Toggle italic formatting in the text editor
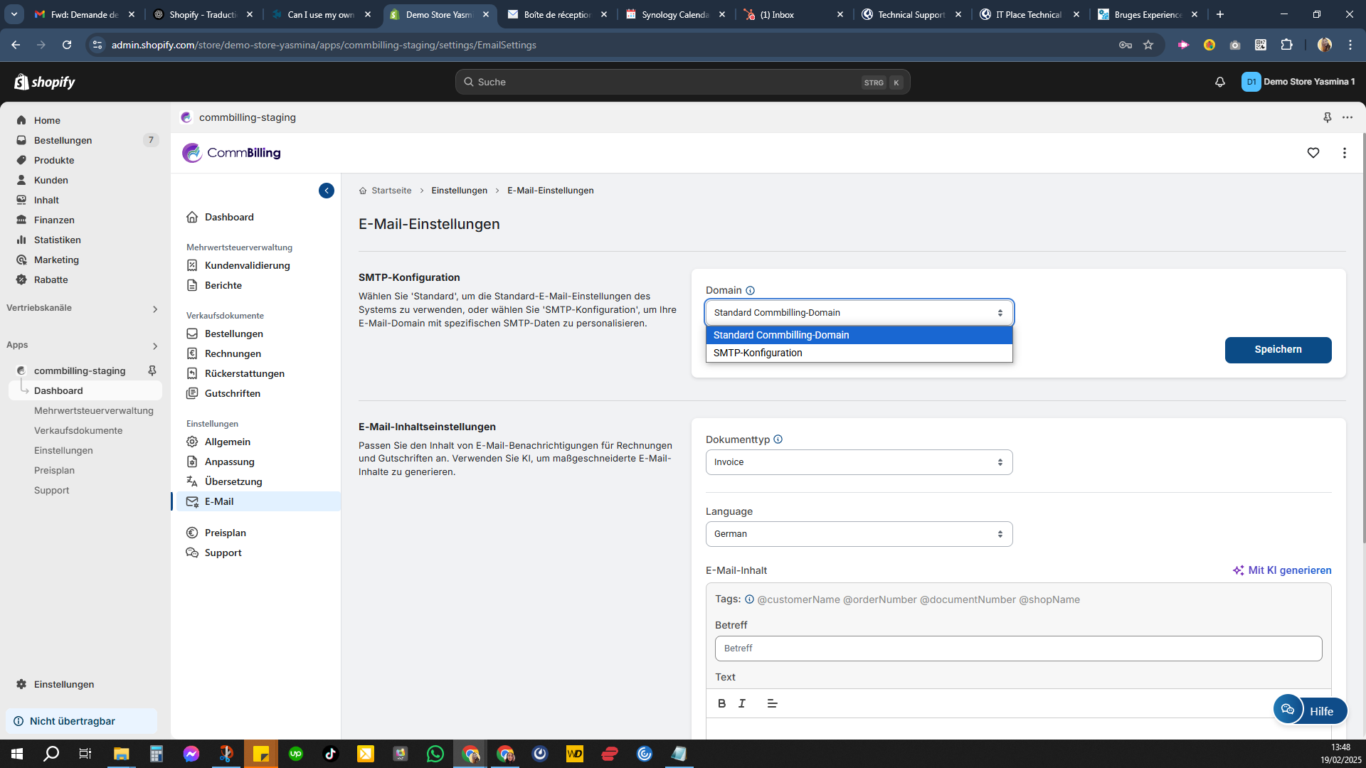Screen dimensions: 1366x768 pos(742,703)
